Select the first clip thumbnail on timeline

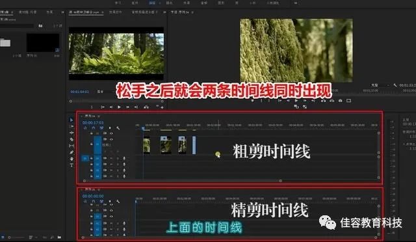(x=146, y=145)
